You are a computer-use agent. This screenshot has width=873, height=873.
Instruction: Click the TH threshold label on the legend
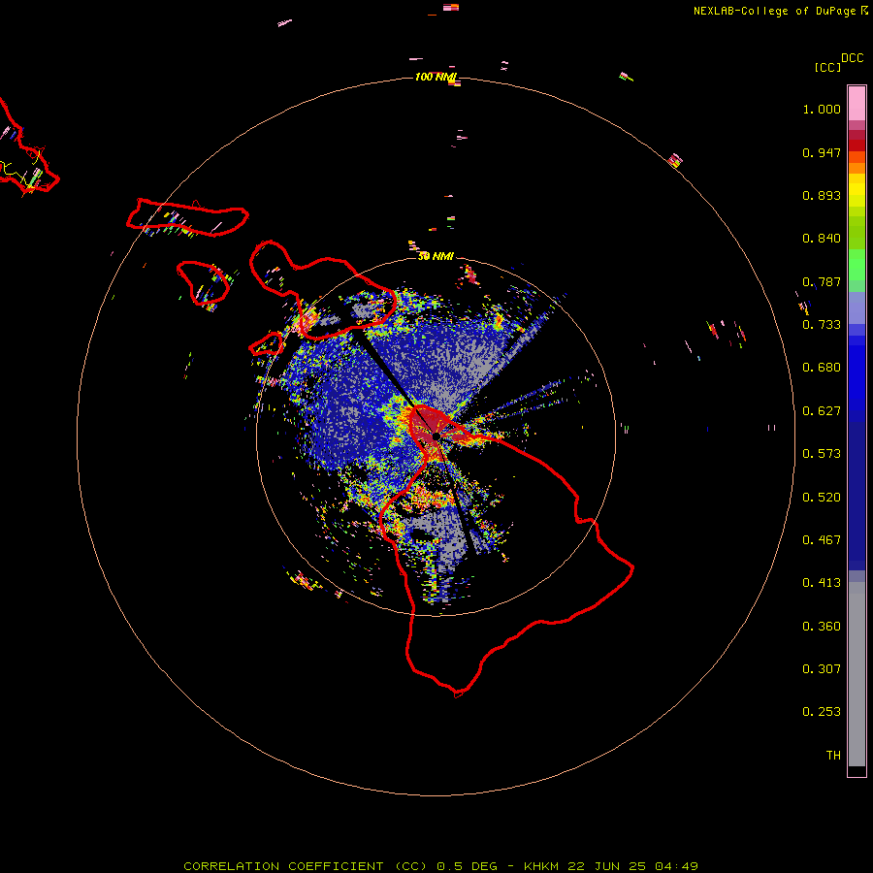833,756
